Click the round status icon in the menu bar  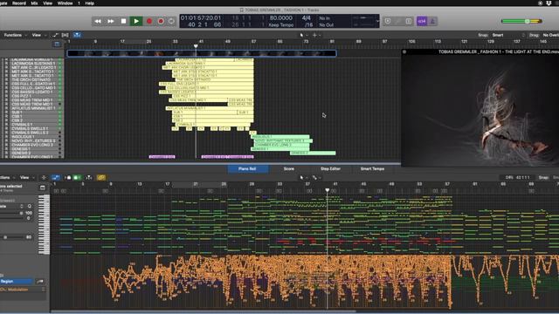coord(540,3)
